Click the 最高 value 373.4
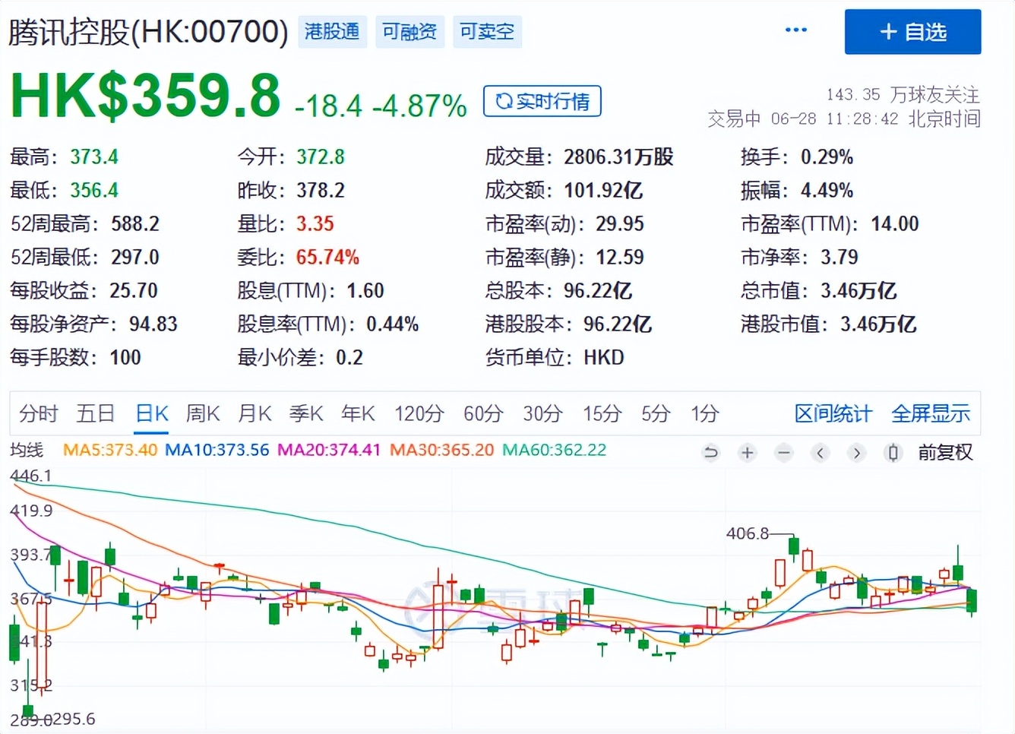 [94, 157]
